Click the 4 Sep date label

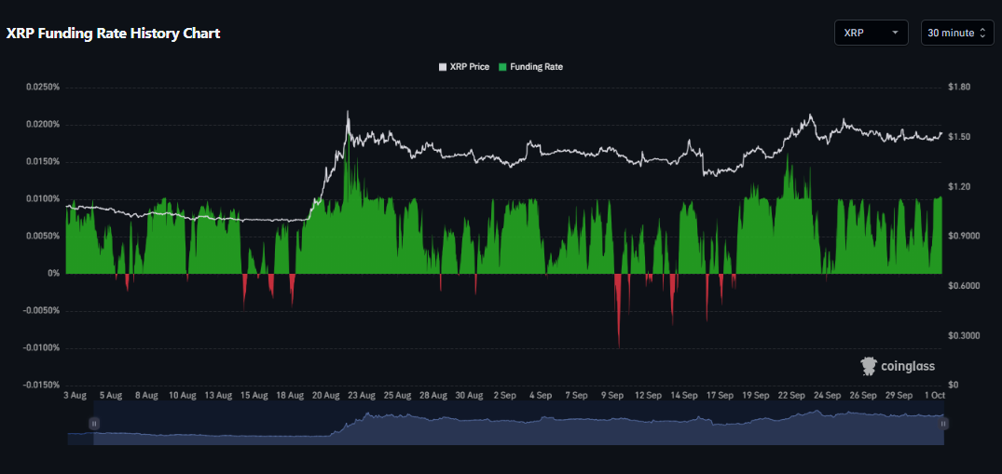point(541,396)
